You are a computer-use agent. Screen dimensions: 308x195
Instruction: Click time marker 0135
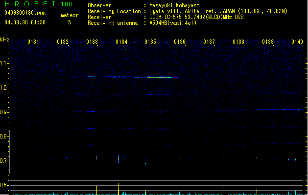pyautogui.click(x=150, y=42)
